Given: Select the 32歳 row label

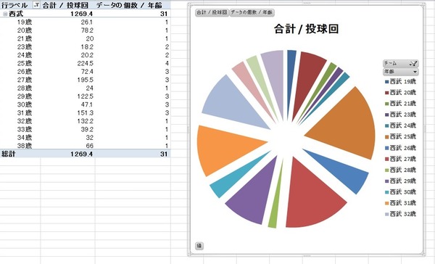Looking at the screenshot, I should 25,121.
